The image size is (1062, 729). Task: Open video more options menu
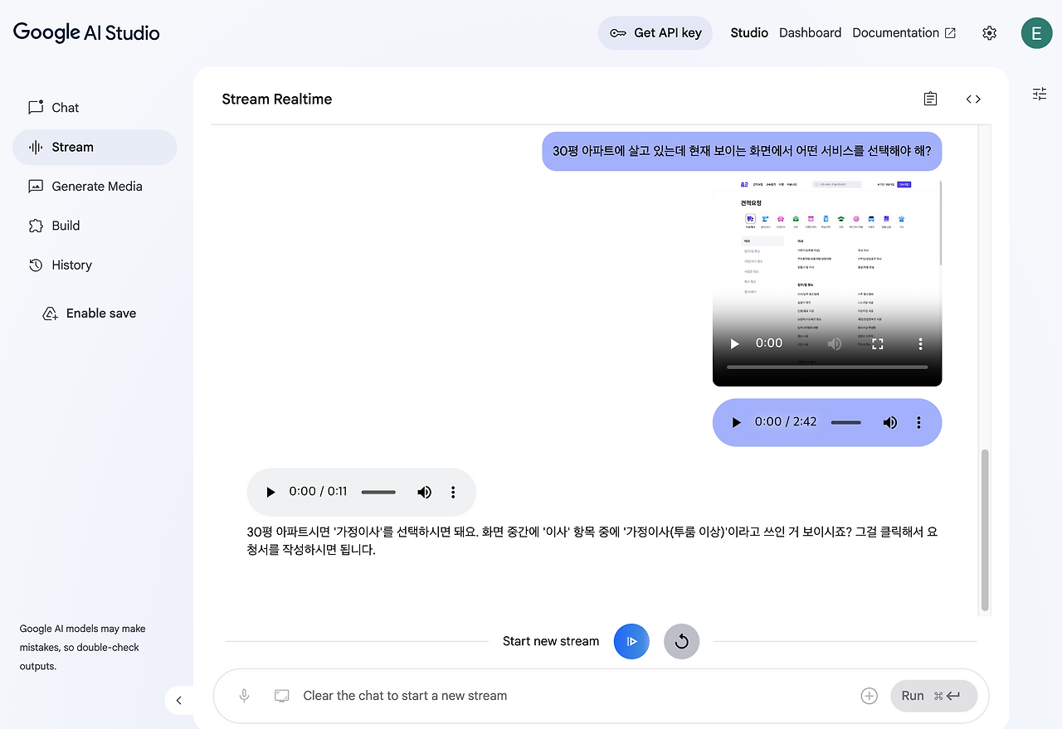[920, 343]
